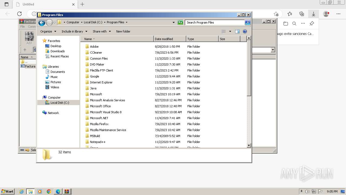The width and height of the screenshot is (346, 195).
Task: Click the file list scroll up arrow
Action: (249, 38)
